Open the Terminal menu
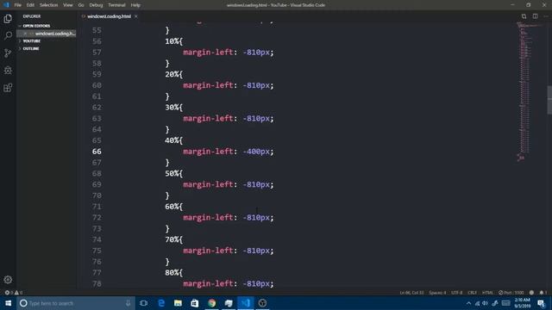The image size is (552, 310). (x=116, y=5)
